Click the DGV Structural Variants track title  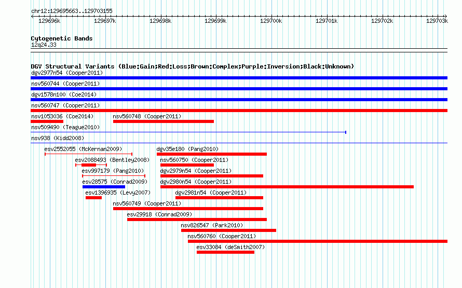point(193,66)
